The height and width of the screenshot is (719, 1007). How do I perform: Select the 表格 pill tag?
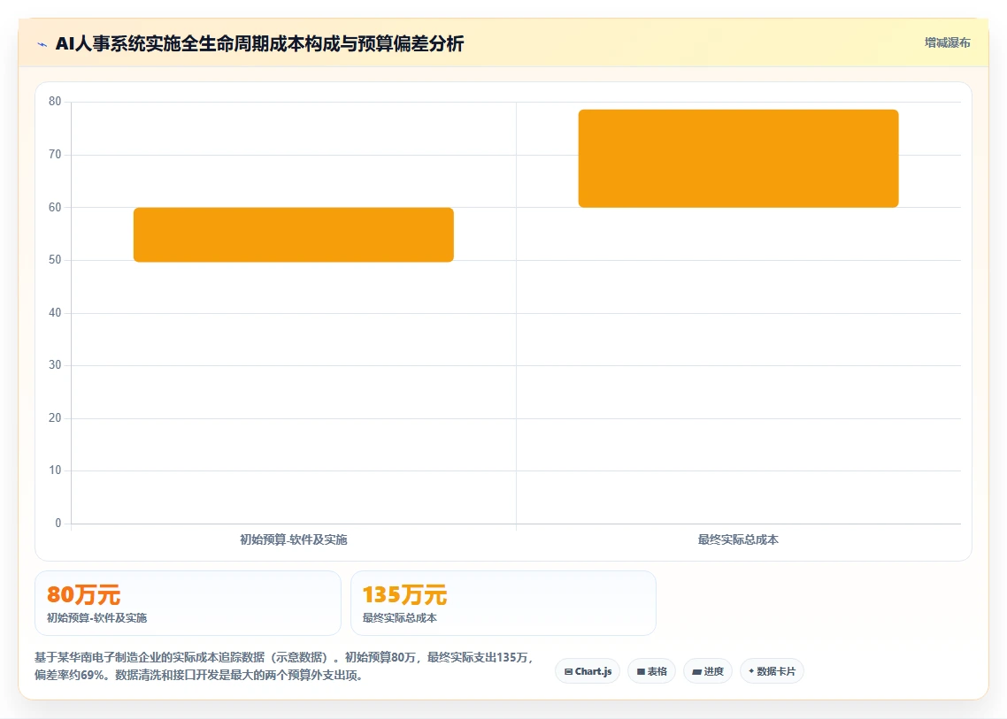pyautogui.click(x=652, y=671)
